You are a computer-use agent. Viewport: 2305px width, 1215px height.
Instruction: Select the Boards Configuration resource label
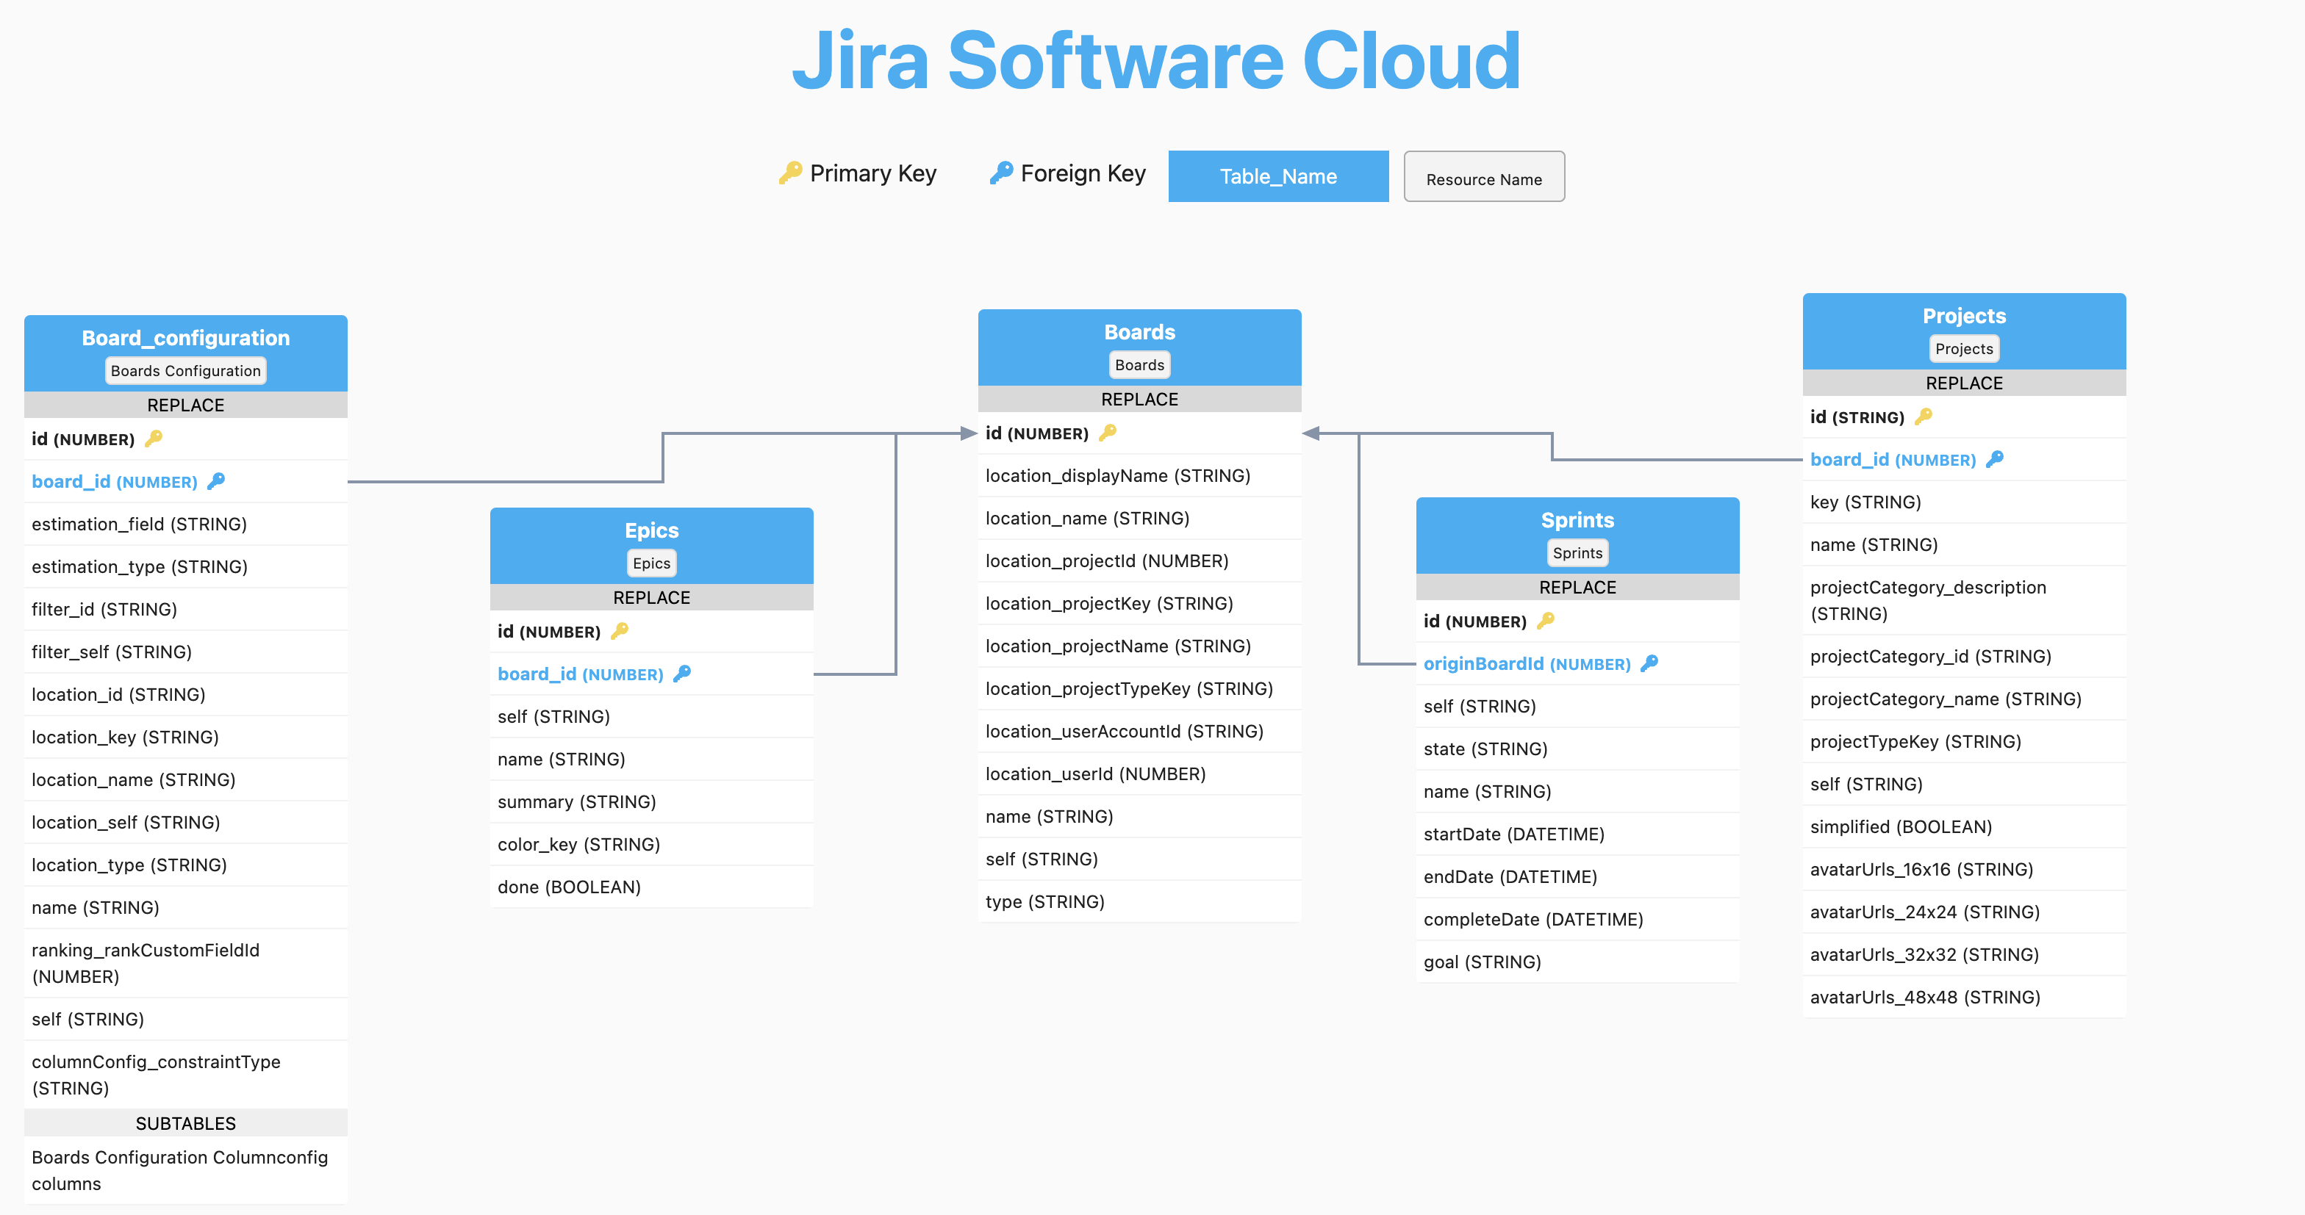(185, 370)
